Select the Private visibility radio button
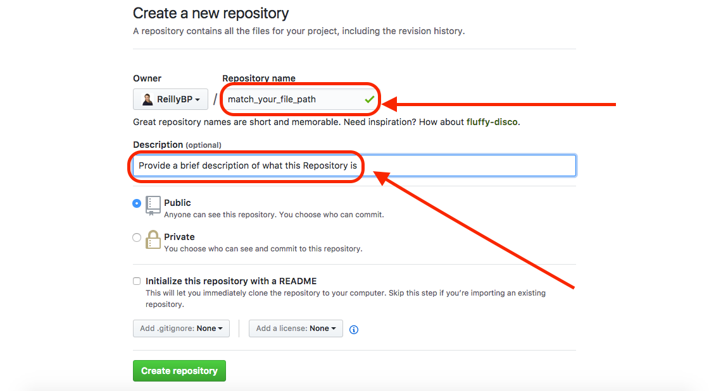 click(137, 237)
